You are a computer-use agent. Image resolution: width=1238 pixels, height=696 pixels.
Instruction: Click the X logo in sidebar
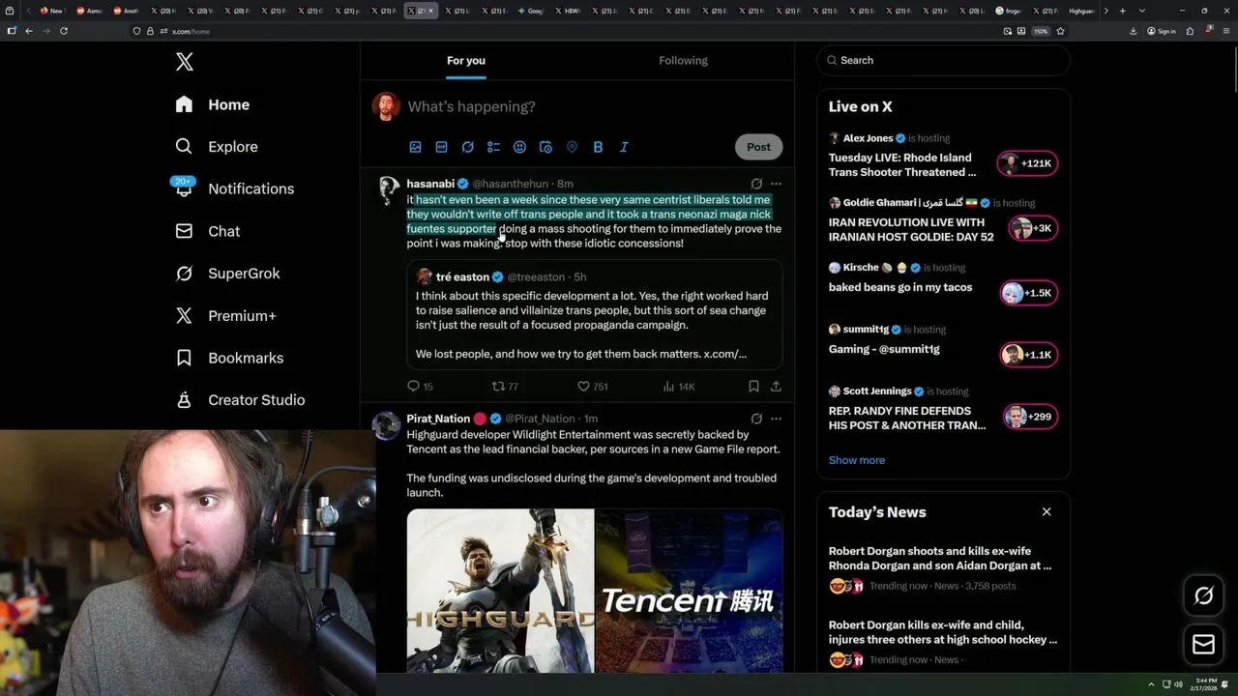click(185, 63)
